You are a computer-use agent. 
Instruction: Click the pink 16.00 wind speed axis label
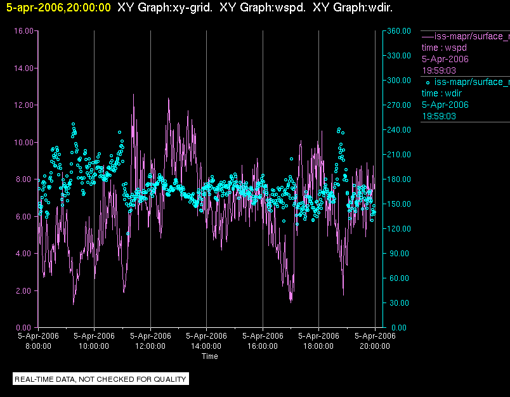coord(23,31)
